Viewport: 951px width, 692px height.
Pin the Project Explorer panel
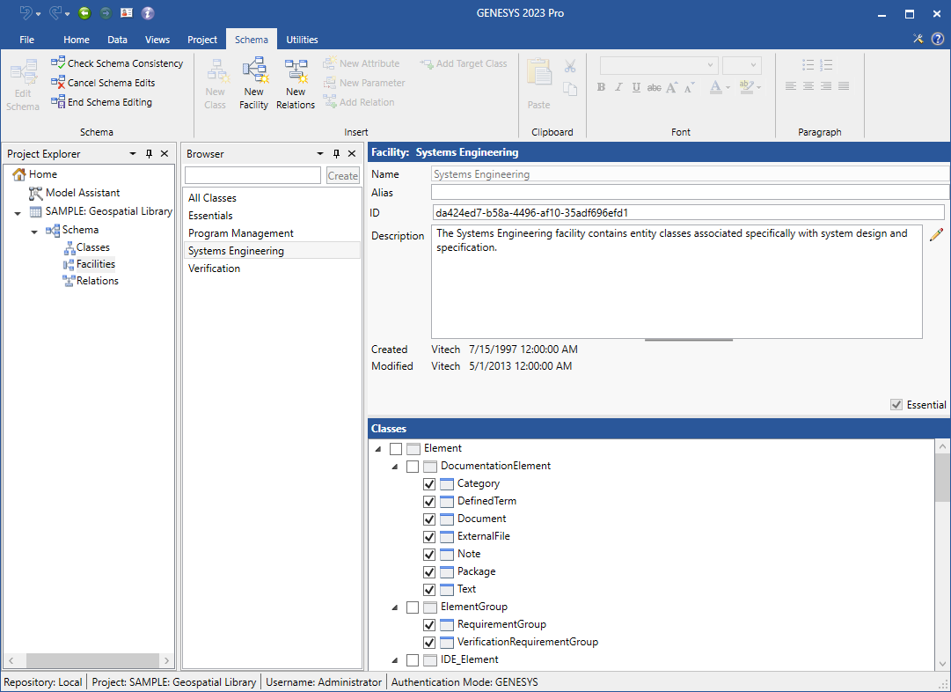tap(150, 153)
